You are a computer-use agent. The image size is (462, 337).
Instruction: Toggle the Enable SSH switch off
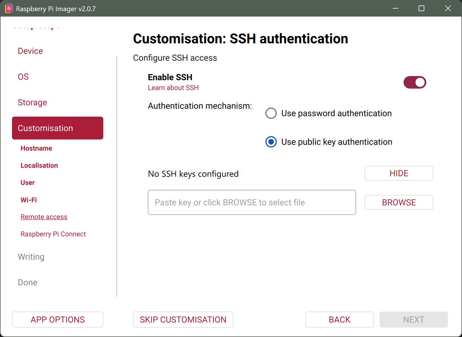coord(415,82)
